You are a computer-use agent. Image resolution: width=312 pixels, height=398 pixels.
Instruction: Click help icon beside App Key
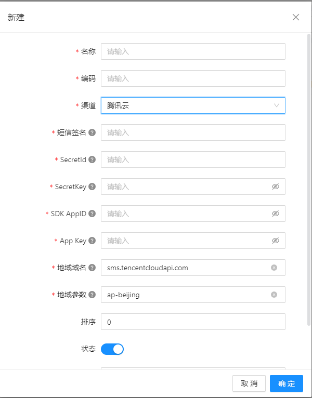coord(92,241)
